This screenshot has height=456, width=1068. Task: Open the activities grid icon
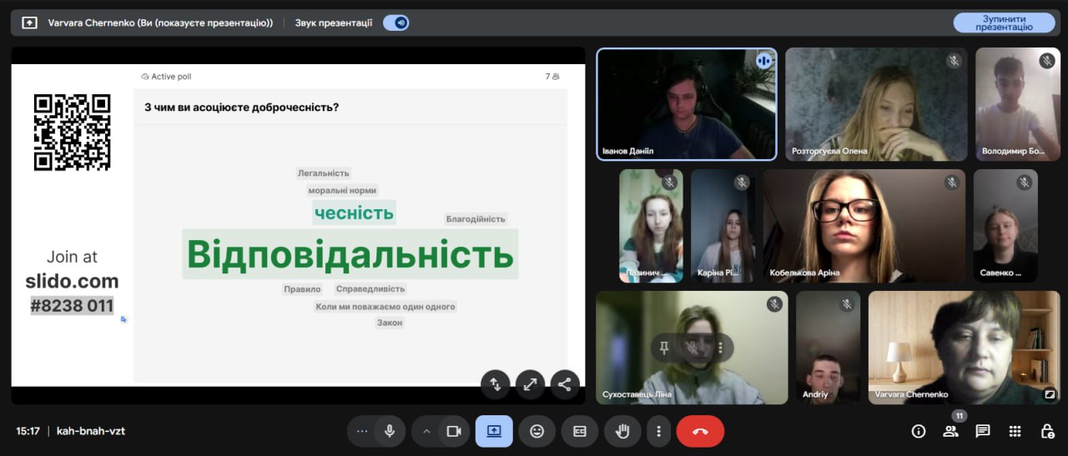tap(1015, 431)
